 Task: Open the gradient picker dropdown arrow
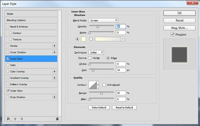pyautogui.click(x=123, y=39)
